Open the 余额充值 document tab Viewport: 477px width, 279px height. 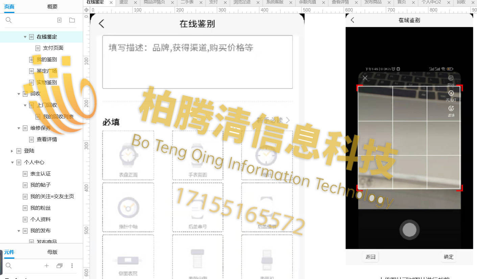308,2
